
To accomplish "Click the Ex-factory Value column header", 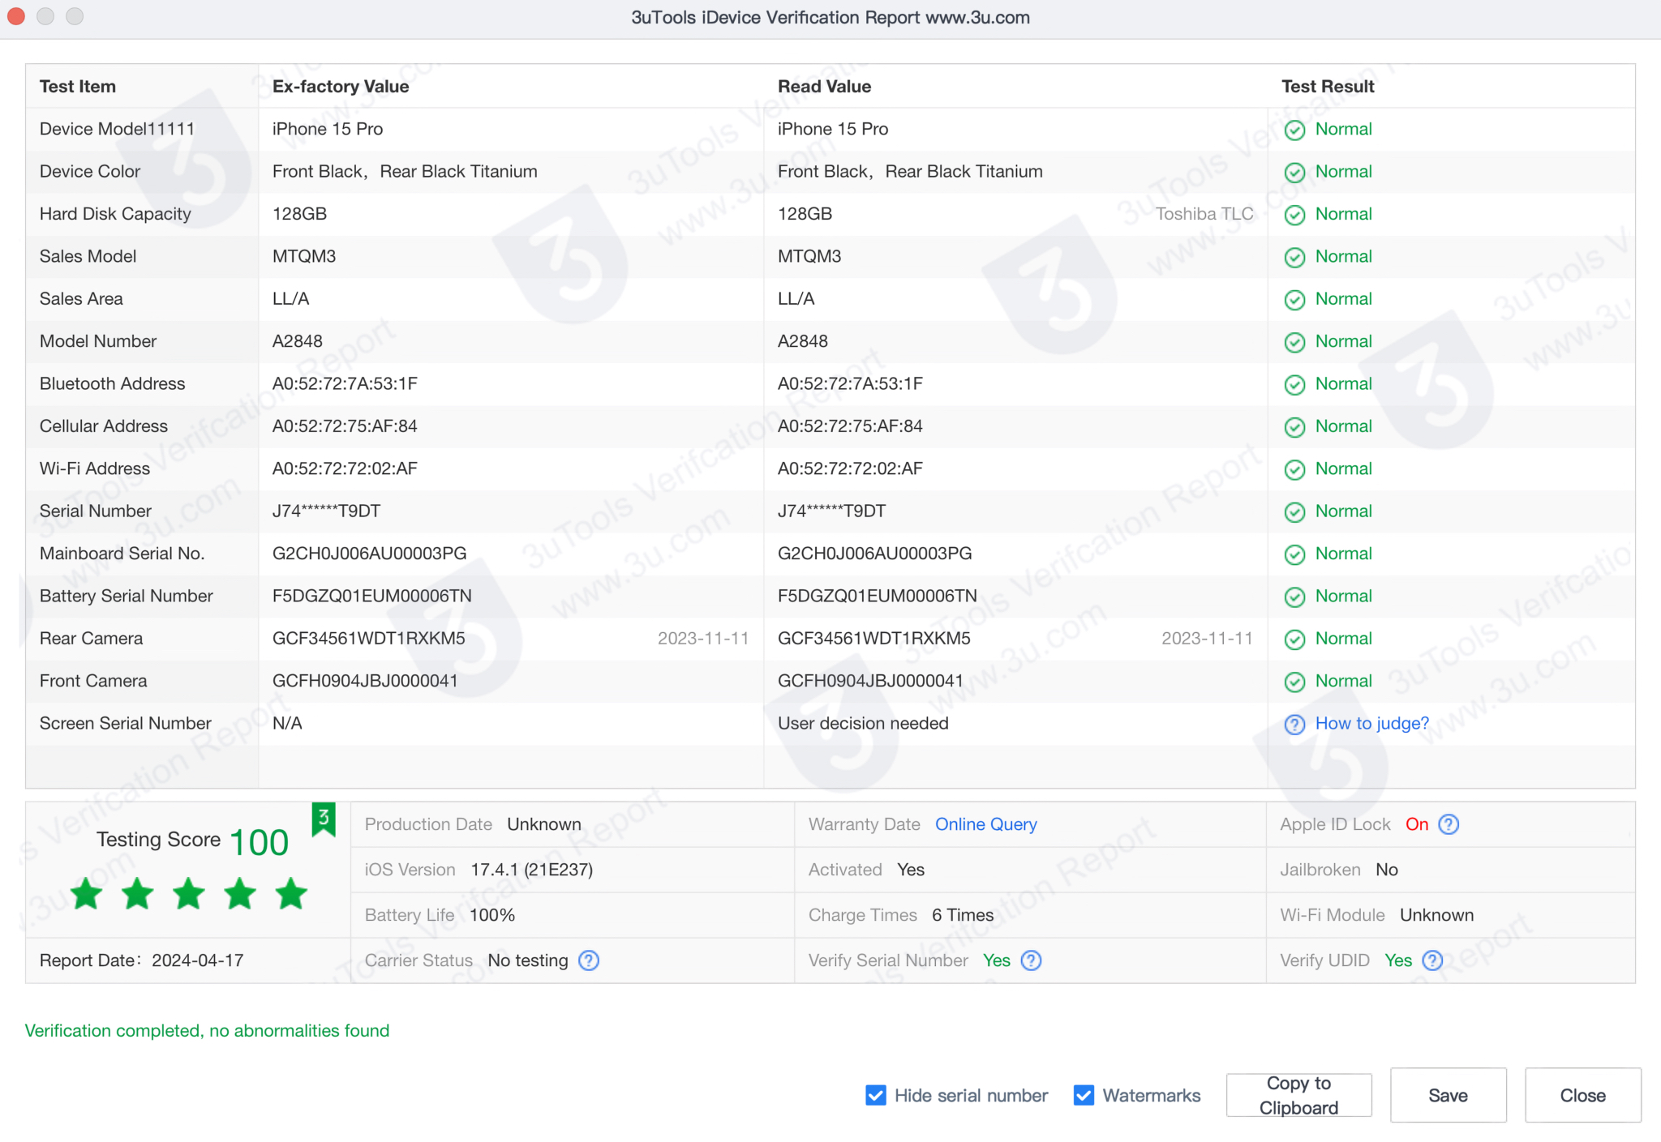I will pyautogui.click(x=341, y=87).
